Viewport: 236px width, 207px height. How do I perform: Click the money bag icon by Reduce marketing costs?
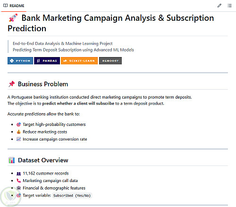[18, 132]
